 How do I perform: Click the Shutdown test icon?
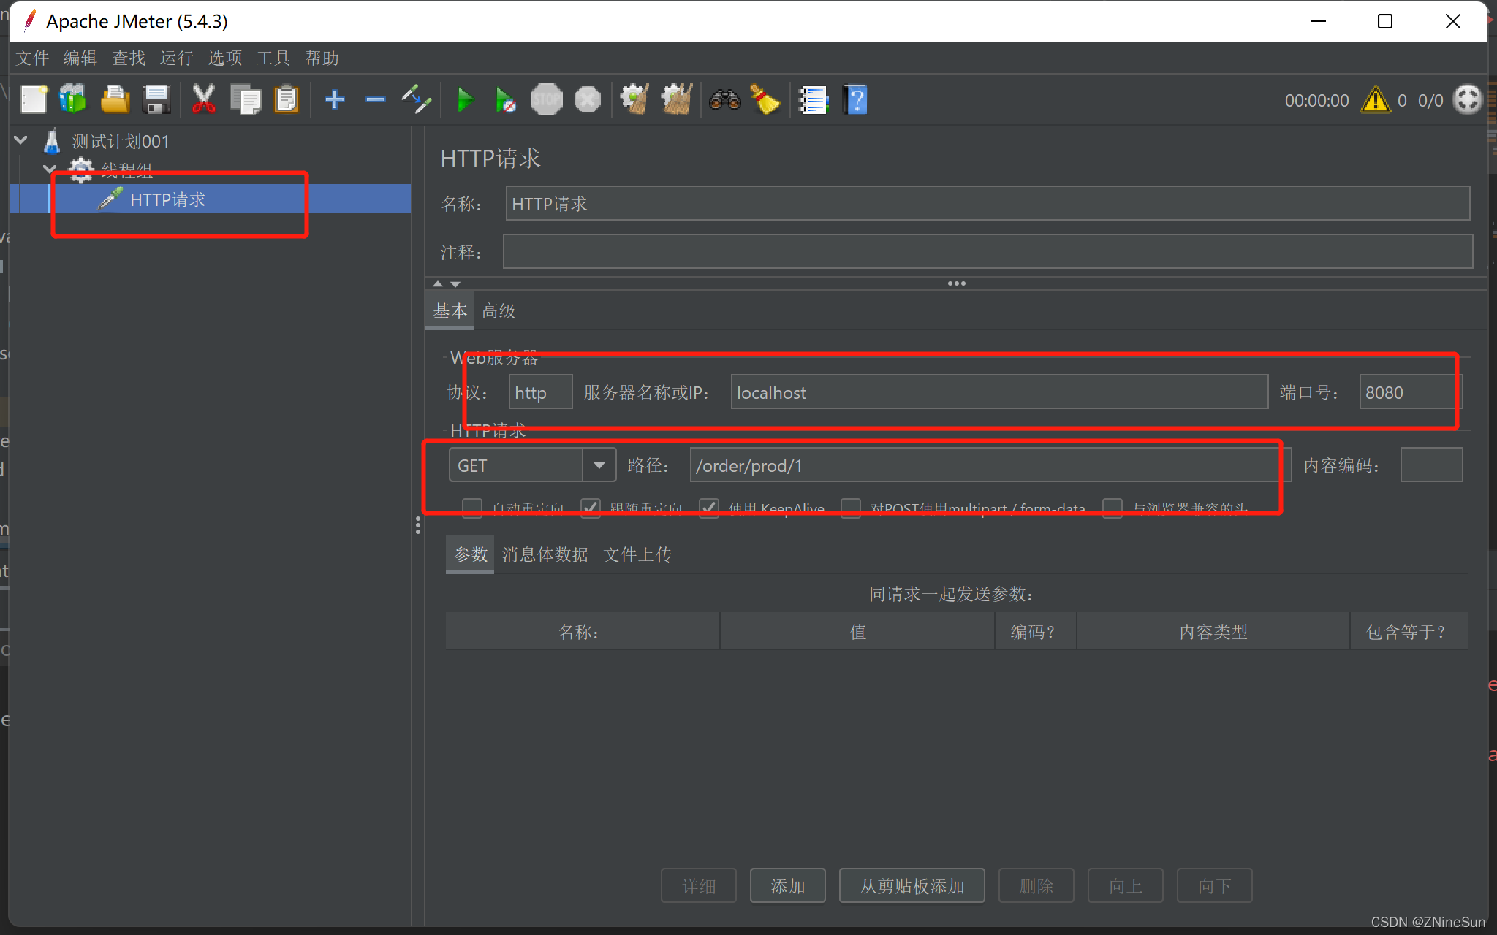coord(588,99)
